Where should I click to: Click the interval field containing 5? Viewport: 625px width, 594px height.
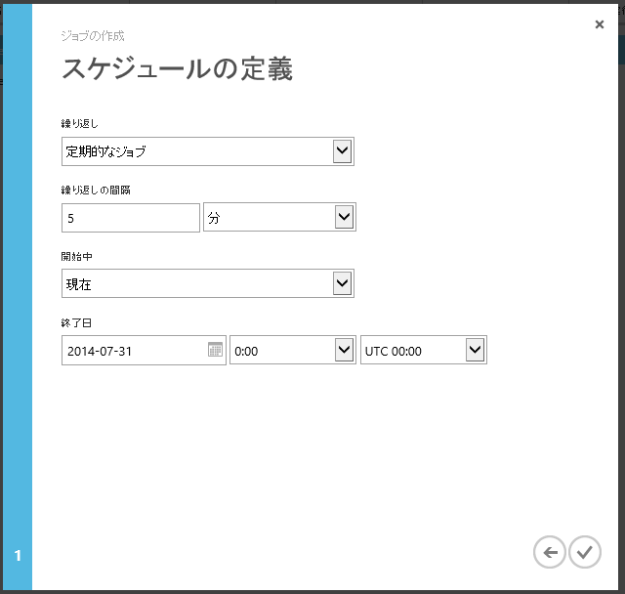click(130, 218)
